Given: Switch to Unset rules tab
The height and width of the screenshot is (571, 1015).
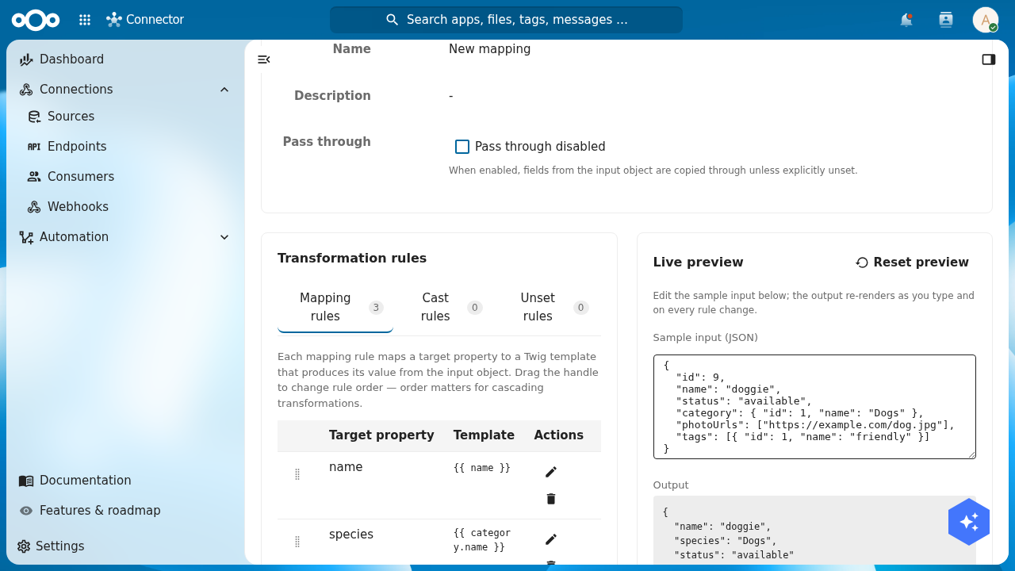Looking at the screenshot, I should tap(547, 307).
